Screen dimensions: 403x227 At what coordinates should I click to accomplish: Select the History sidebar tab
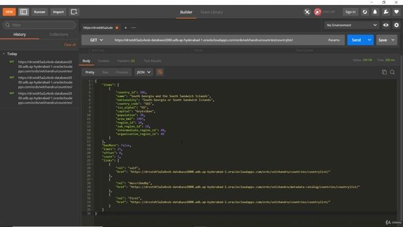(20, 34)
